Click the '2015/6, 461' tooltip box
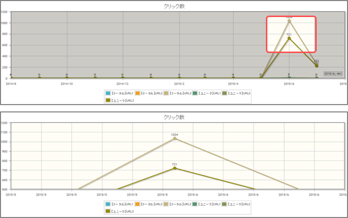348x218 pixels. (333, 74)
